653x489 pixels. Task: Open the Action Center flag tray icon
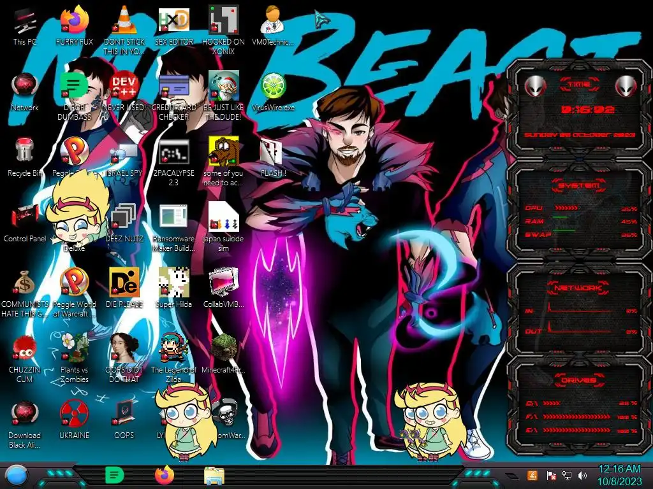[551, 475]
